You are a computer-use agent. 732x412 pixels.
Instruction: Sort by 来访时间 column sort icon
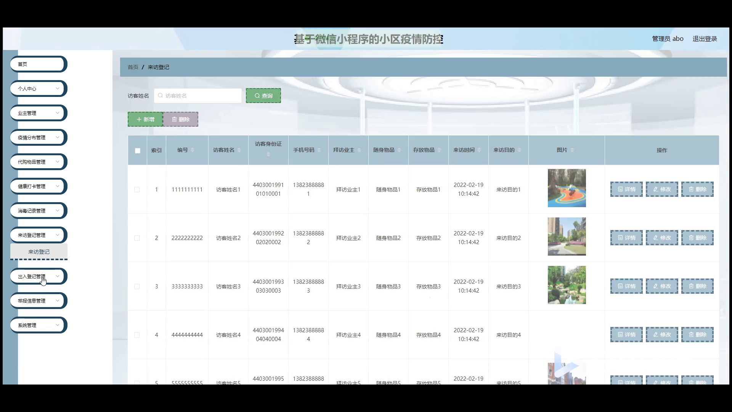pyautogui.click(x=479, y=150)
